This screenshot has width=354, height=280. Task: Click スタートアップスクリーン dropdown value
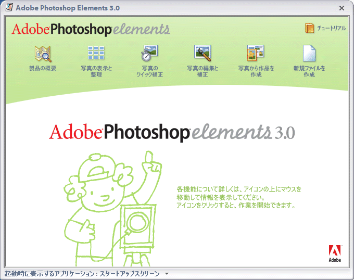(129, 274)
